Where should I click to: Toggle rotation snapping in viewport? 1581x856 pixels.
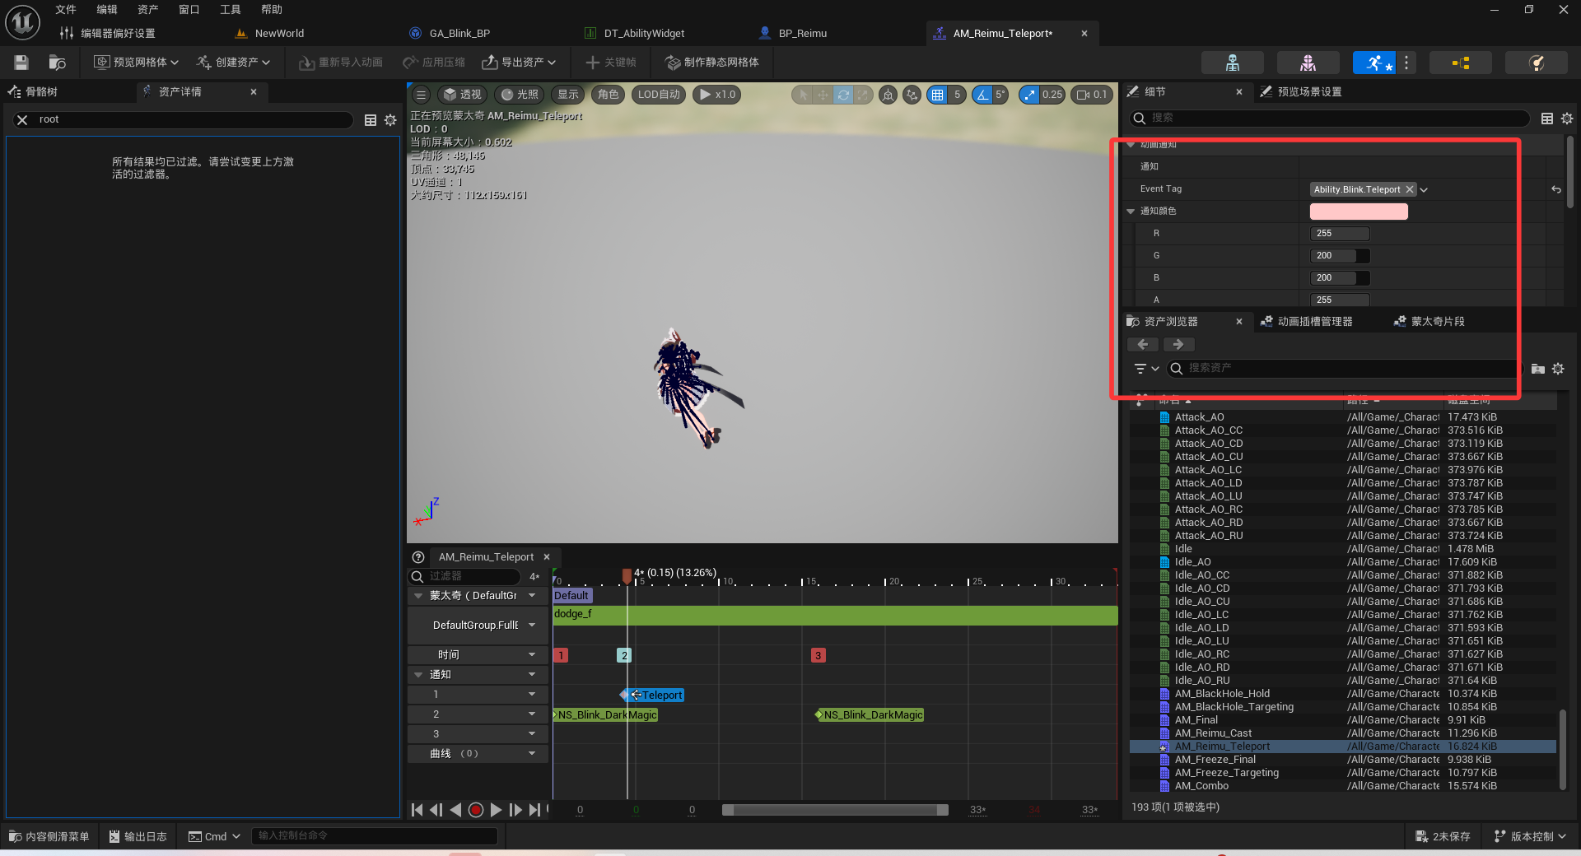click(982, 95)
